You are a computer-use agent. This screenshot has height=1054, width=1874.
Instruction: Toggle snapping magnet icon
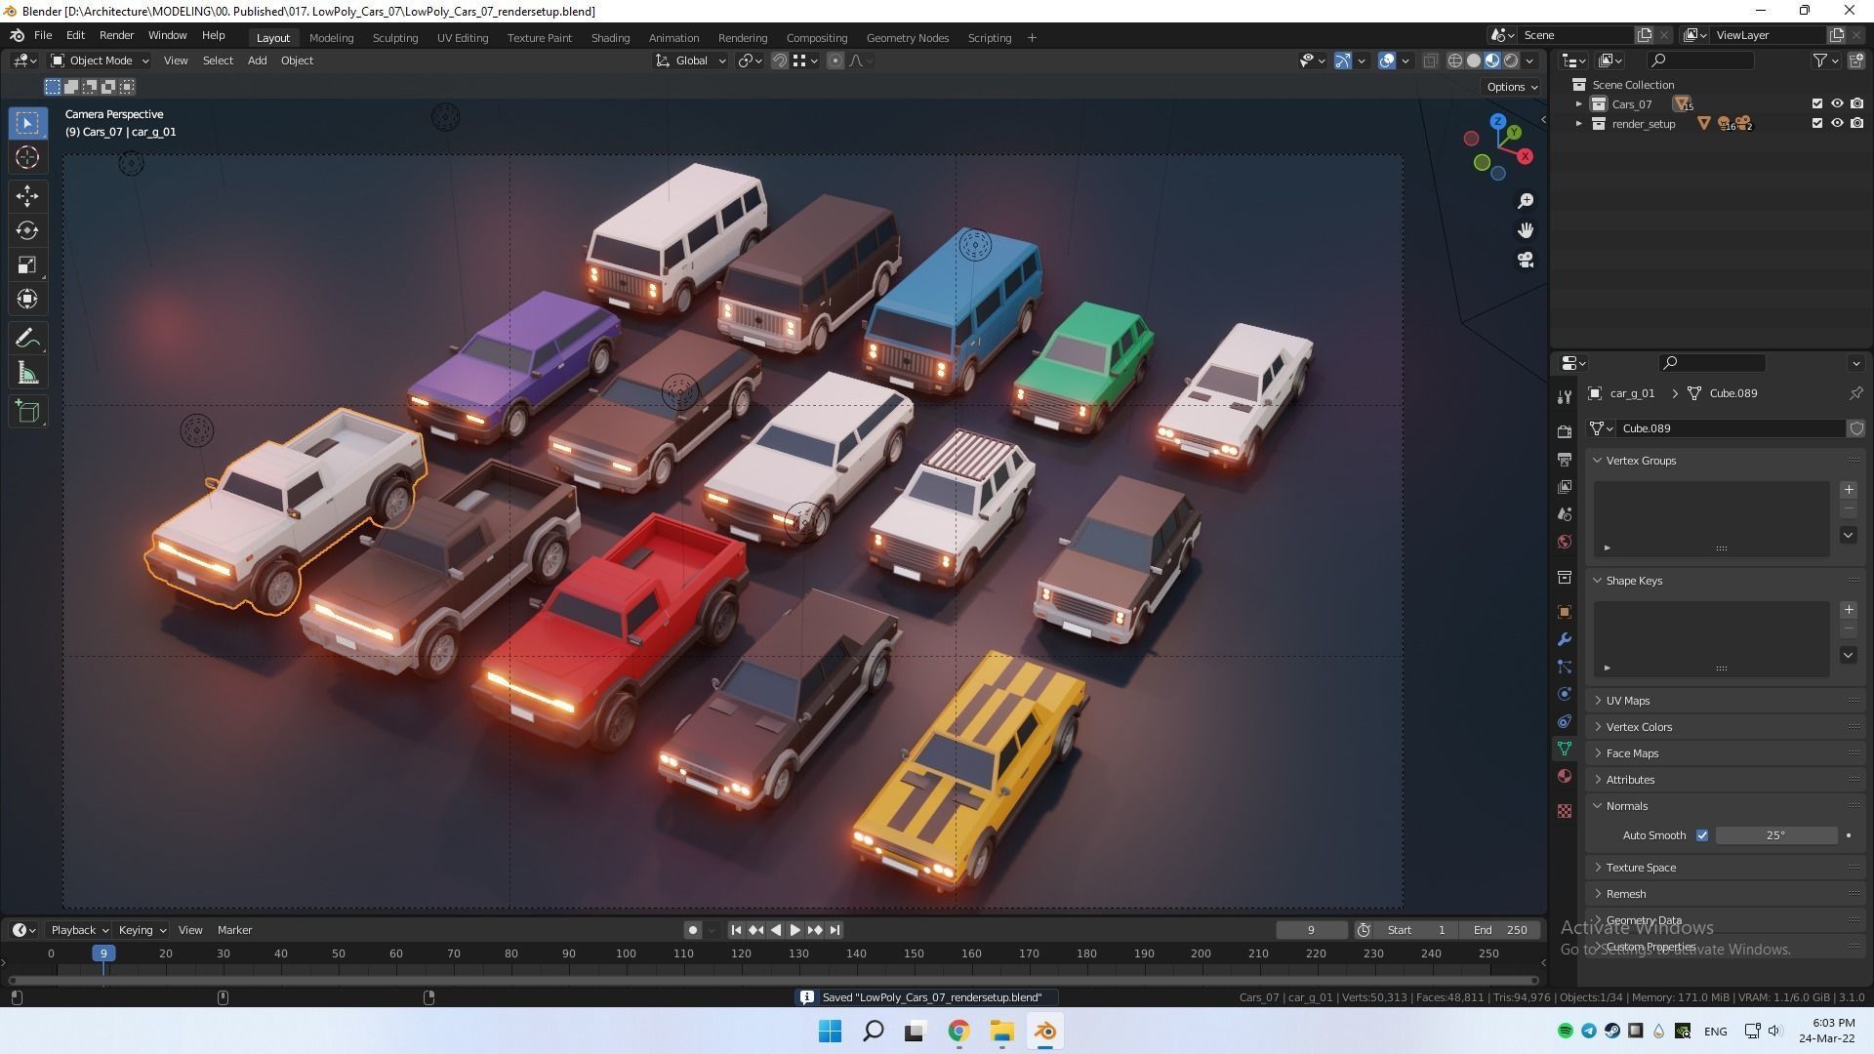(780, 61)
